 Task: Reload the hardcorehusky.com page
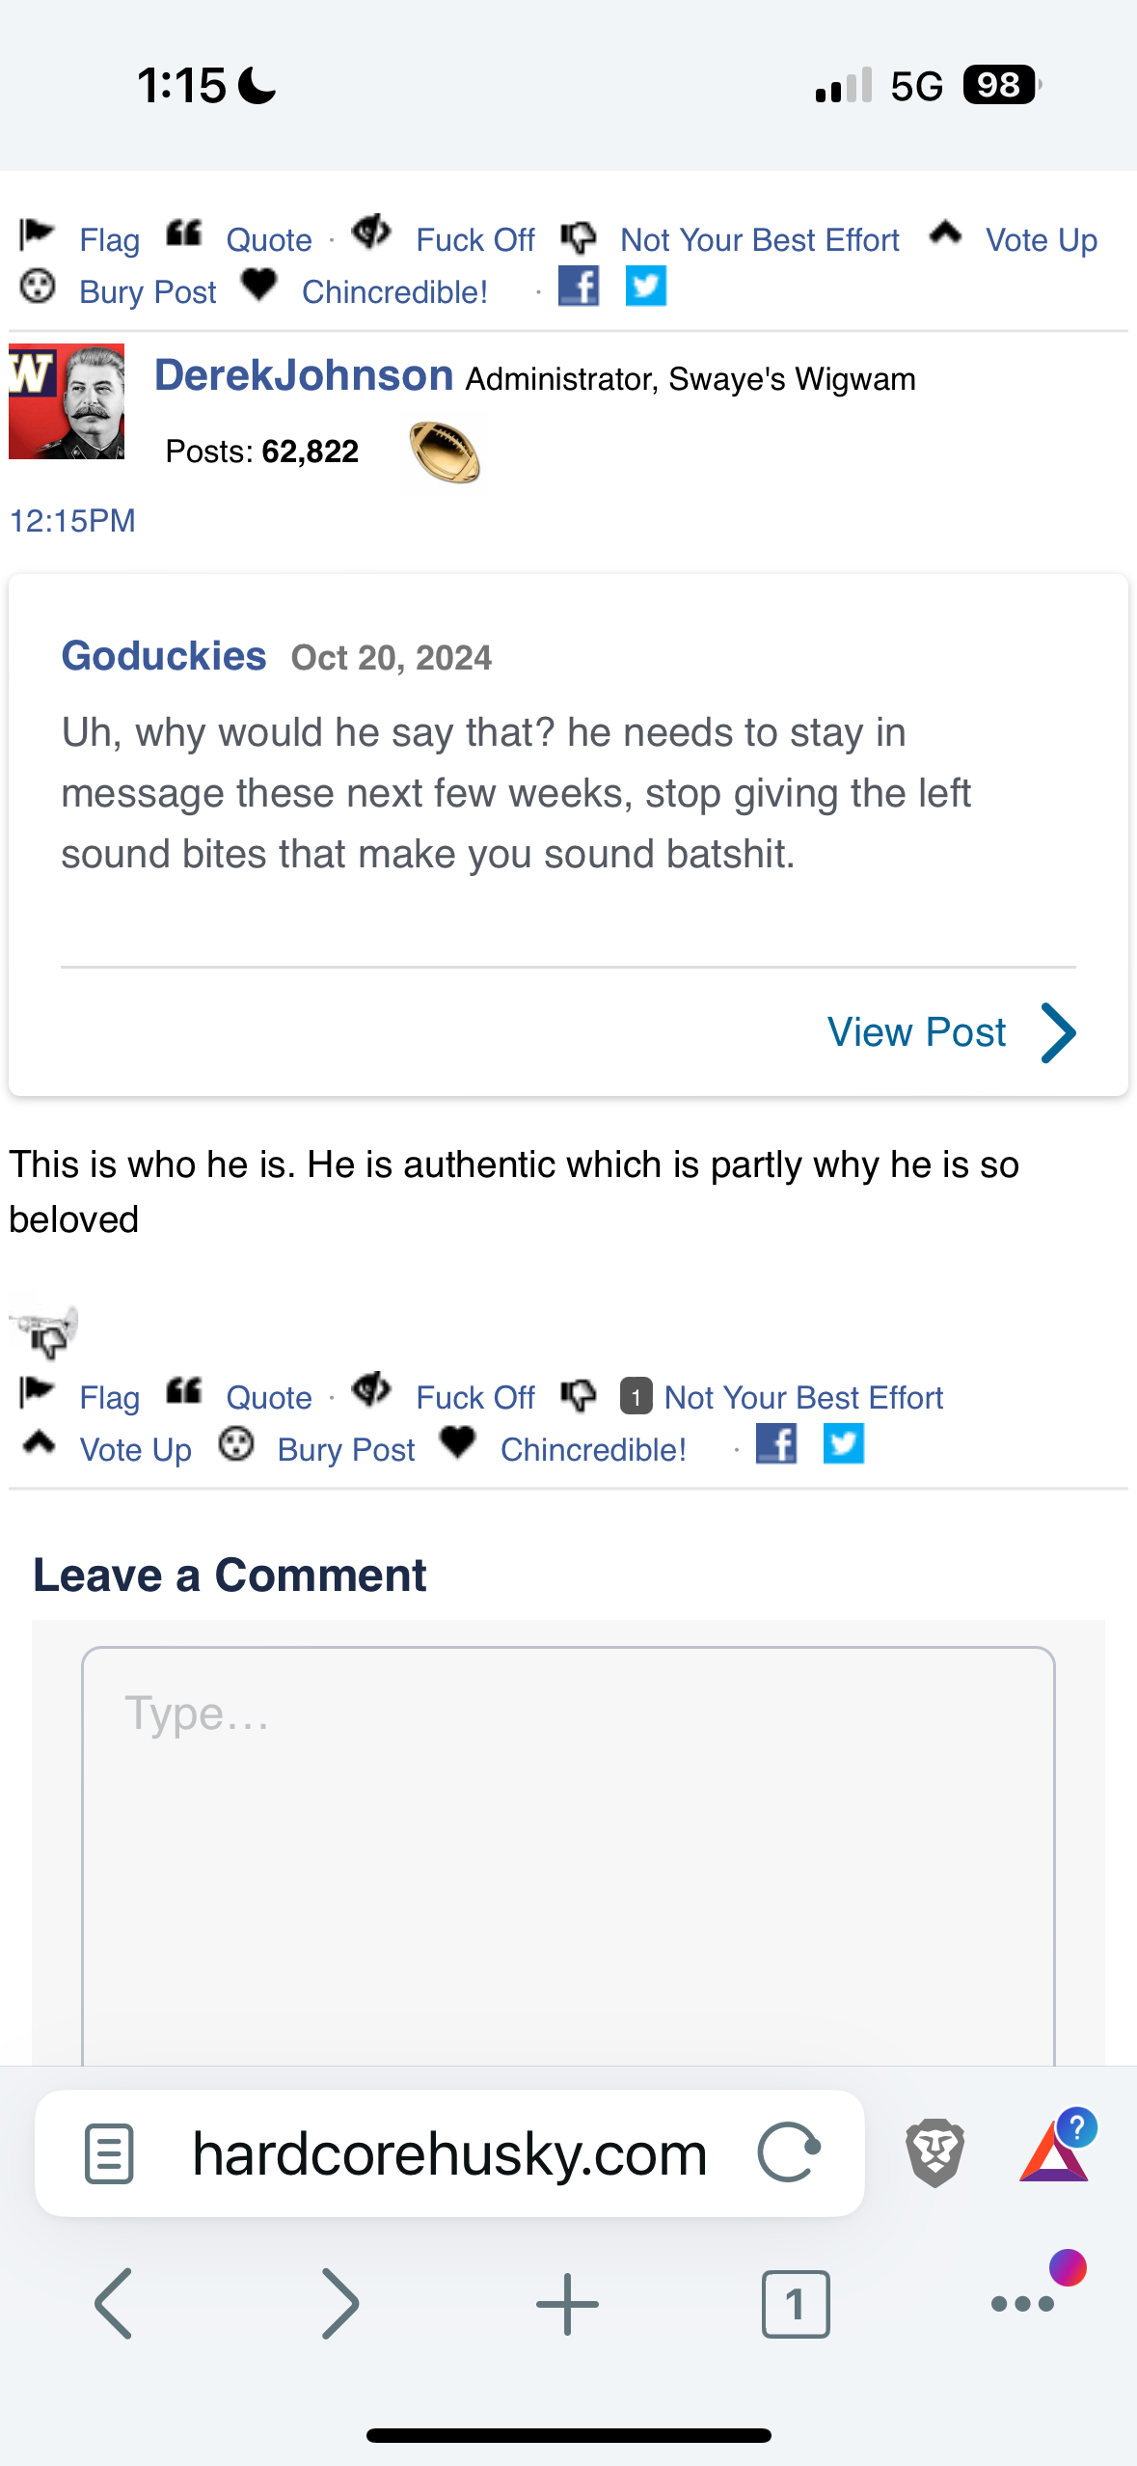click(x=788, y=2152)
